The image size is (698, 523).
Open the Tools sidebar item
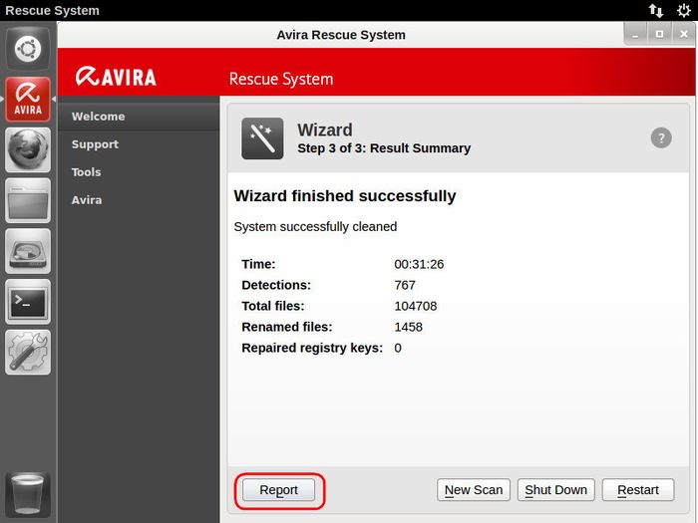86,172
